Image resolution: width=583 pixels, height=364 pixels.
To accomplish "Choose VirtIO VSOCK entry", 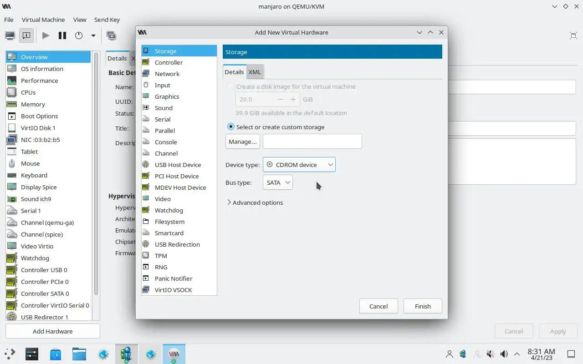I will point(179,290).
